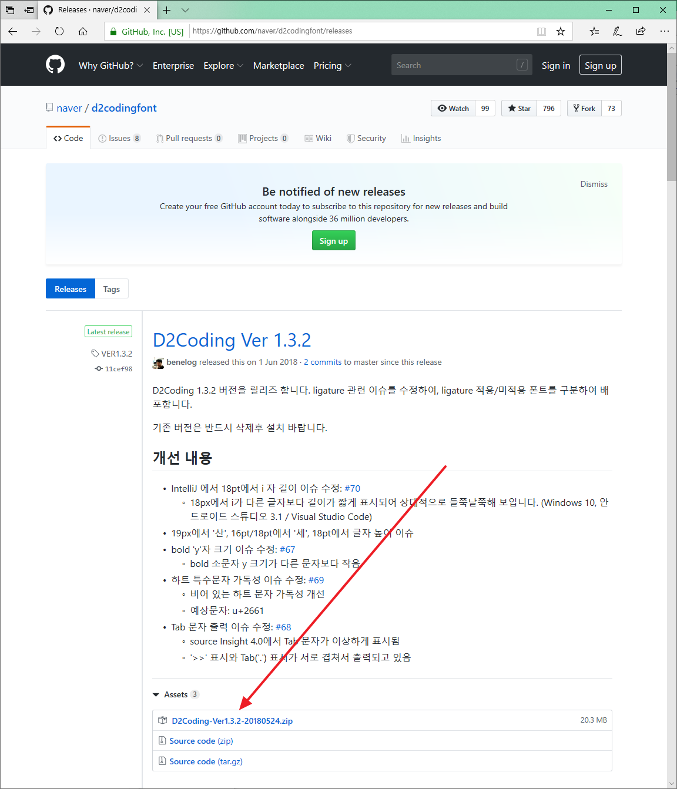Open the Security tab
677x789 pixels.
(366, 138)
